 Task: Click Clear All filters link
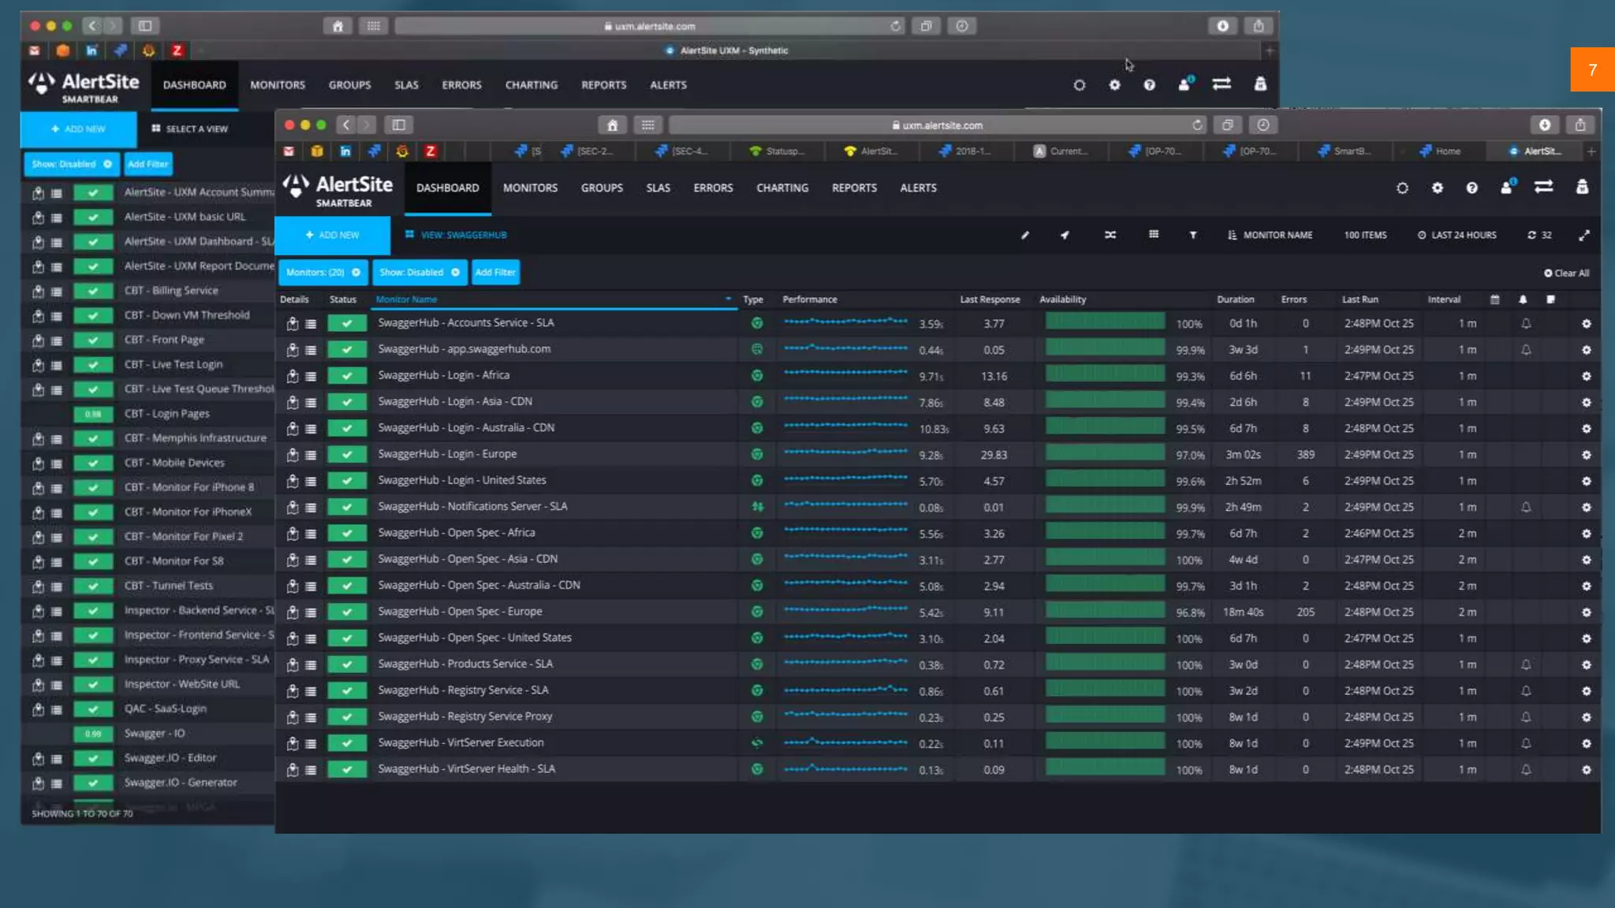[x=1566, y=273]
